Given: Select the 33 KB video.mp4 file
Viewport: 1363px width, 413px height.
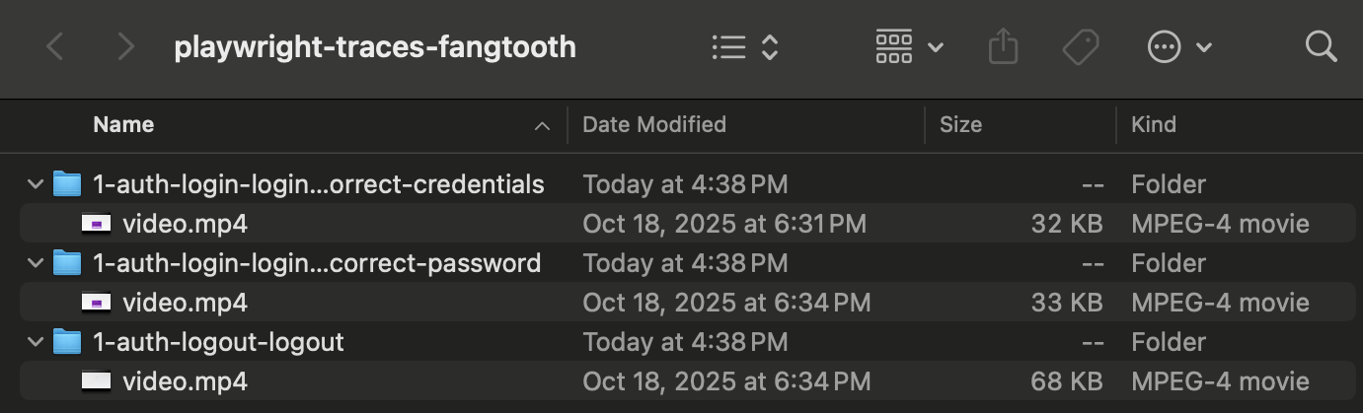Looking at the screenshot, I should coord(185,303).
